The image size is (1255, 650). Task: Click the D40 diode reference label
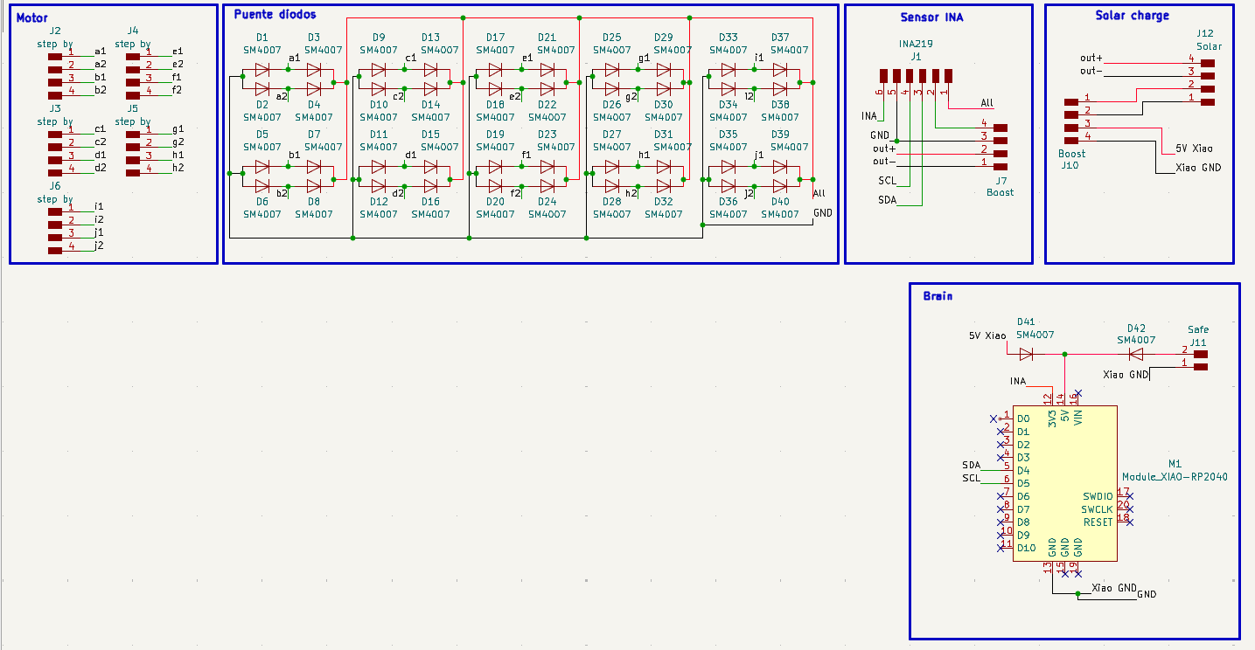pyautogui.click(x=780, y=202)
